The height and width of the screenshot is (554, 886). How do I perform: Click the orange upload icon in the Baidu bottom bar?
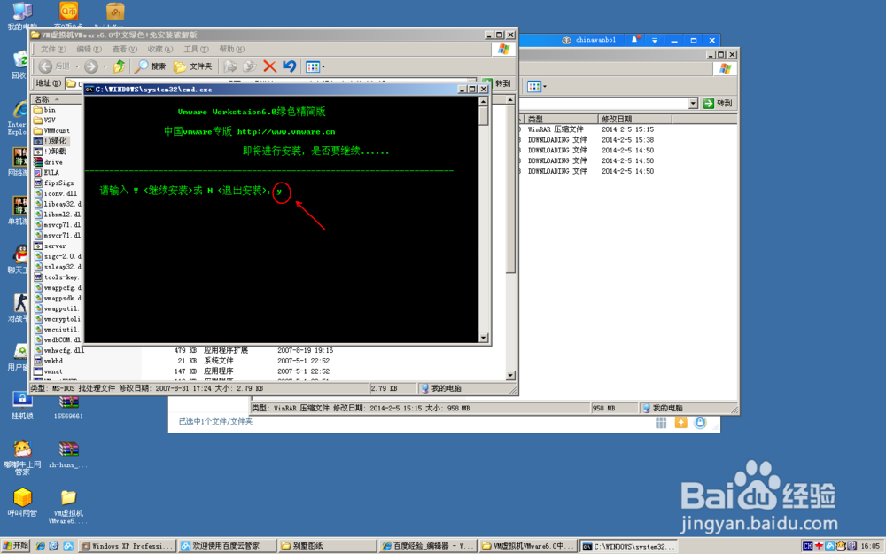coord(680,423)
